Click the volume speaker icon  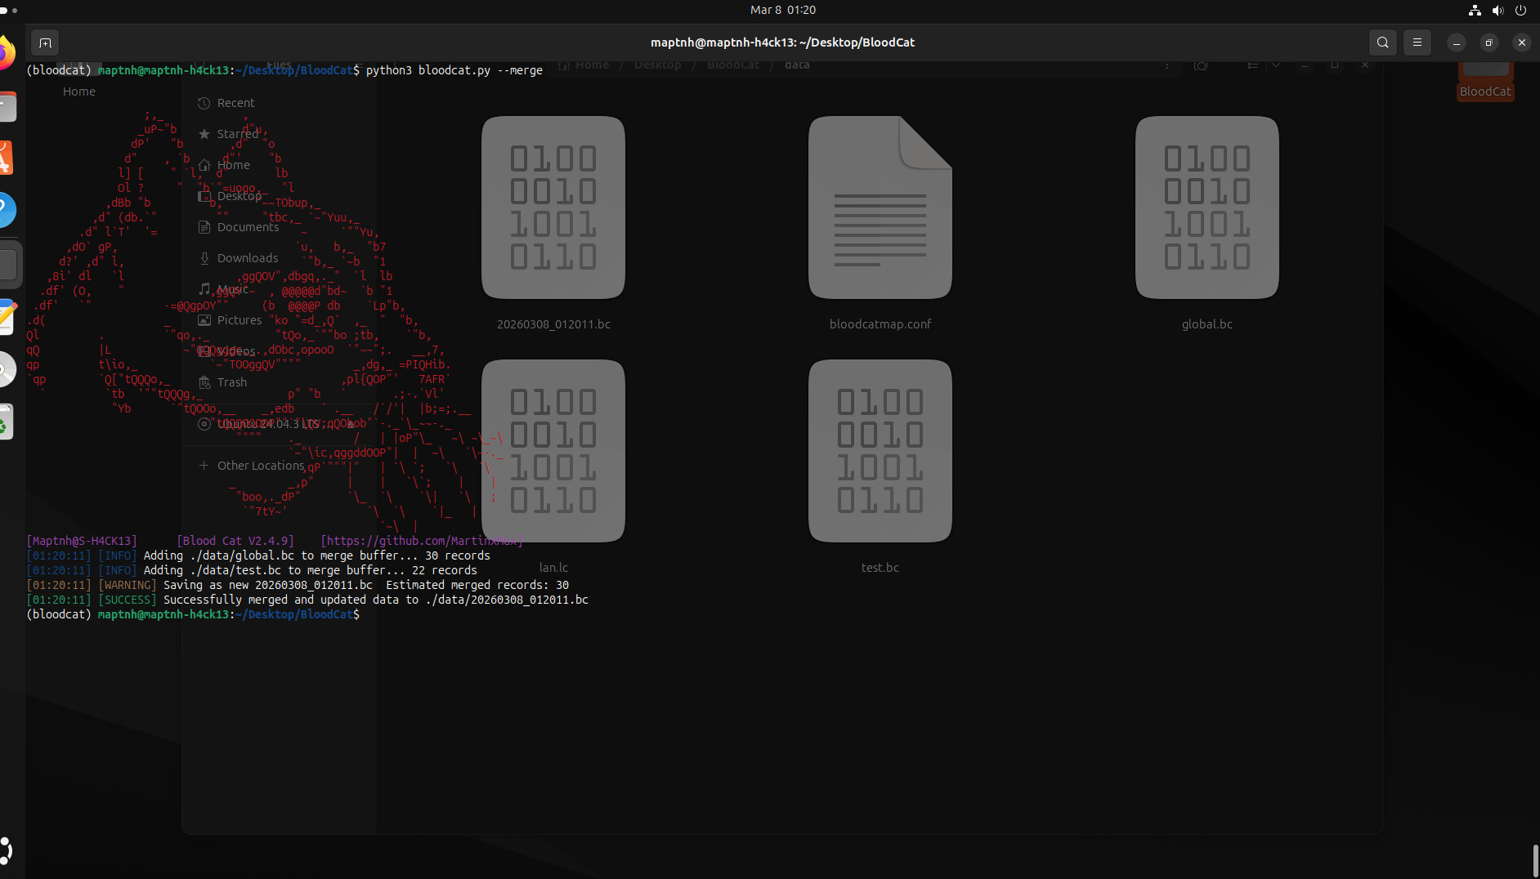pos(1497,10)
